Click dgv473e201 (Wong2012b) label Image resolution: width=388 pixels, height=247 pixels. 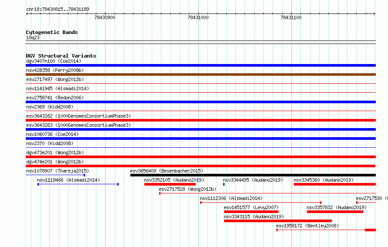coord(55,152)
